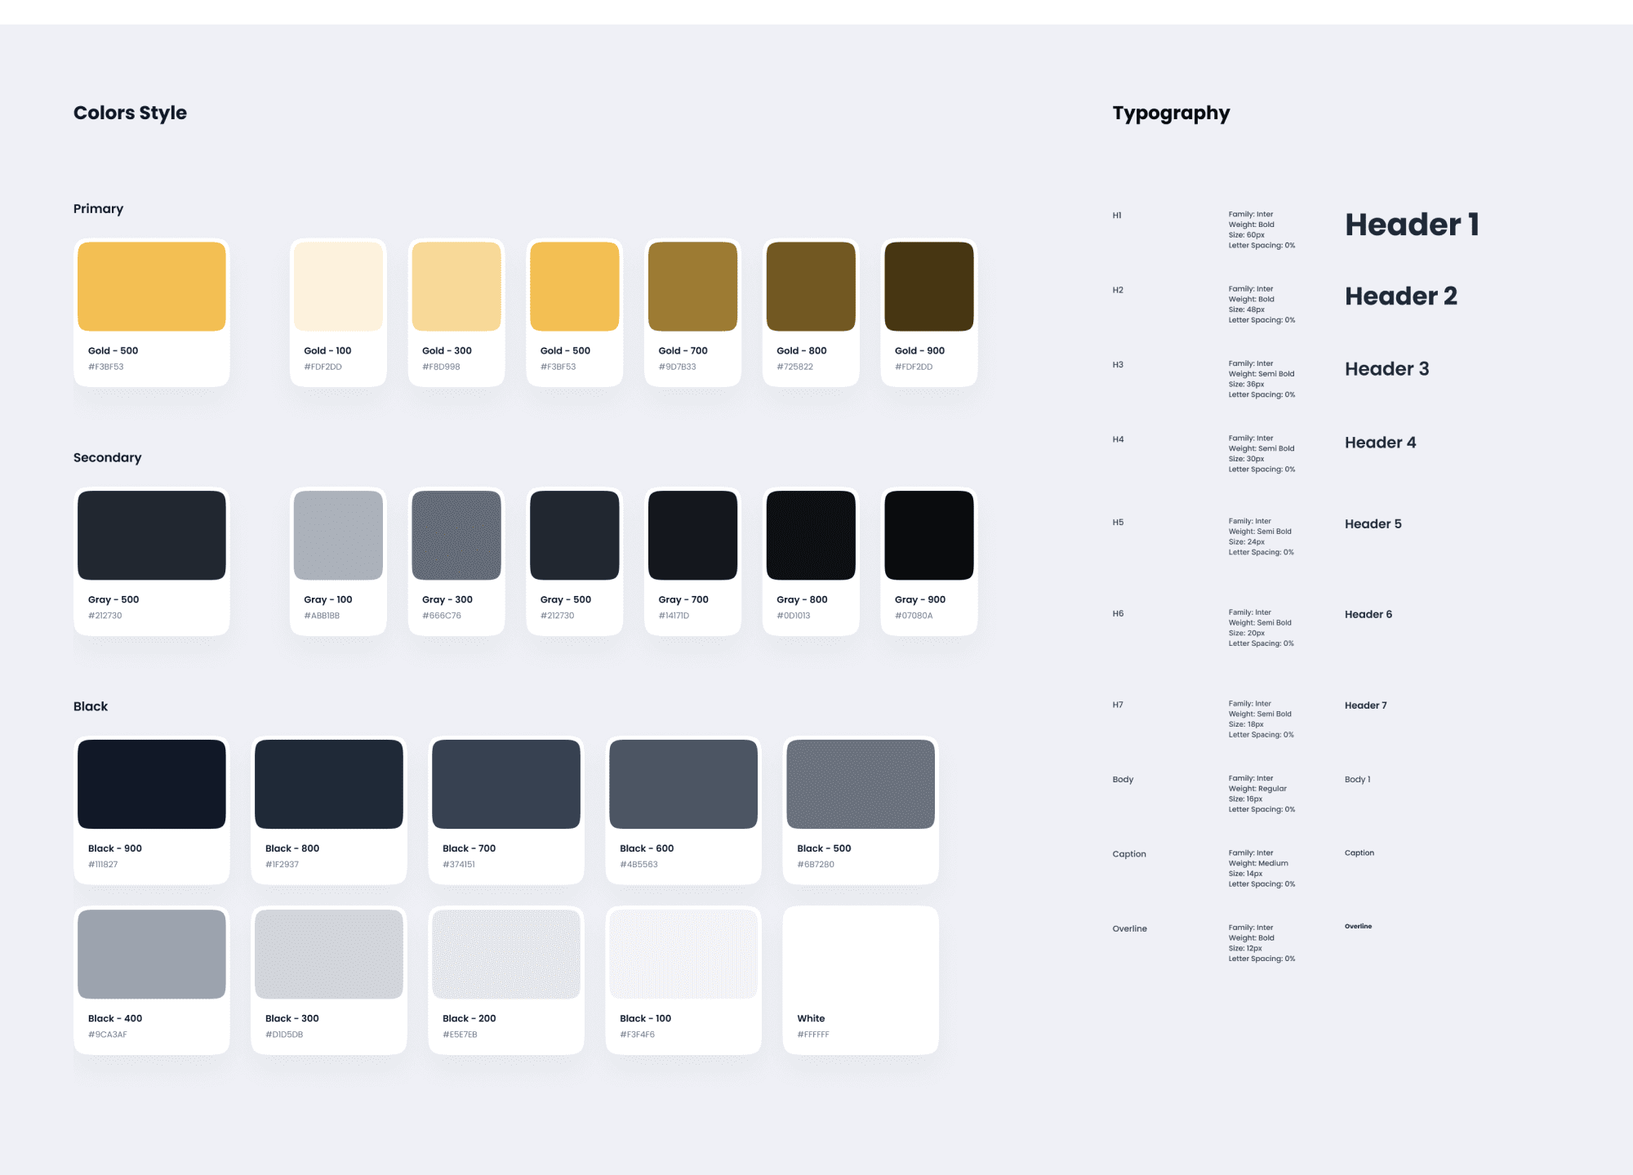The height and width of the screenshot is (1175, 1633).
Task: Select the 'Header 3' type sample
Action: (1386, 369)
